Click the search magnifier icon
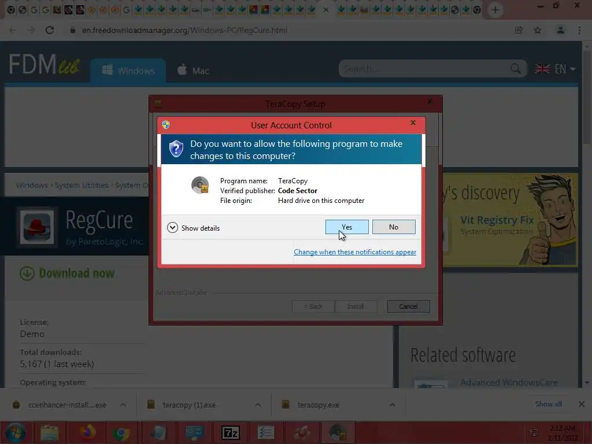Image resolution: width=592 pixels, height=444 pixels. (x=515, y=69)
